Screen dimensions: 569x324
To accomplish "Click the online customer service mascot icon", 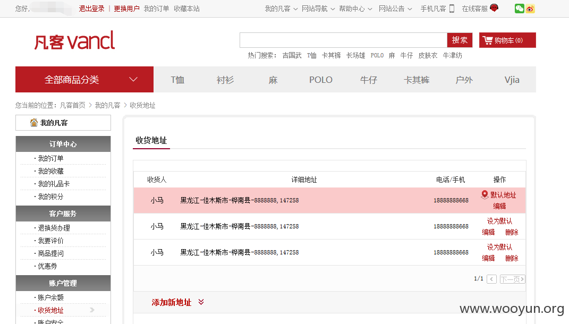I will (x=494, y=7).
